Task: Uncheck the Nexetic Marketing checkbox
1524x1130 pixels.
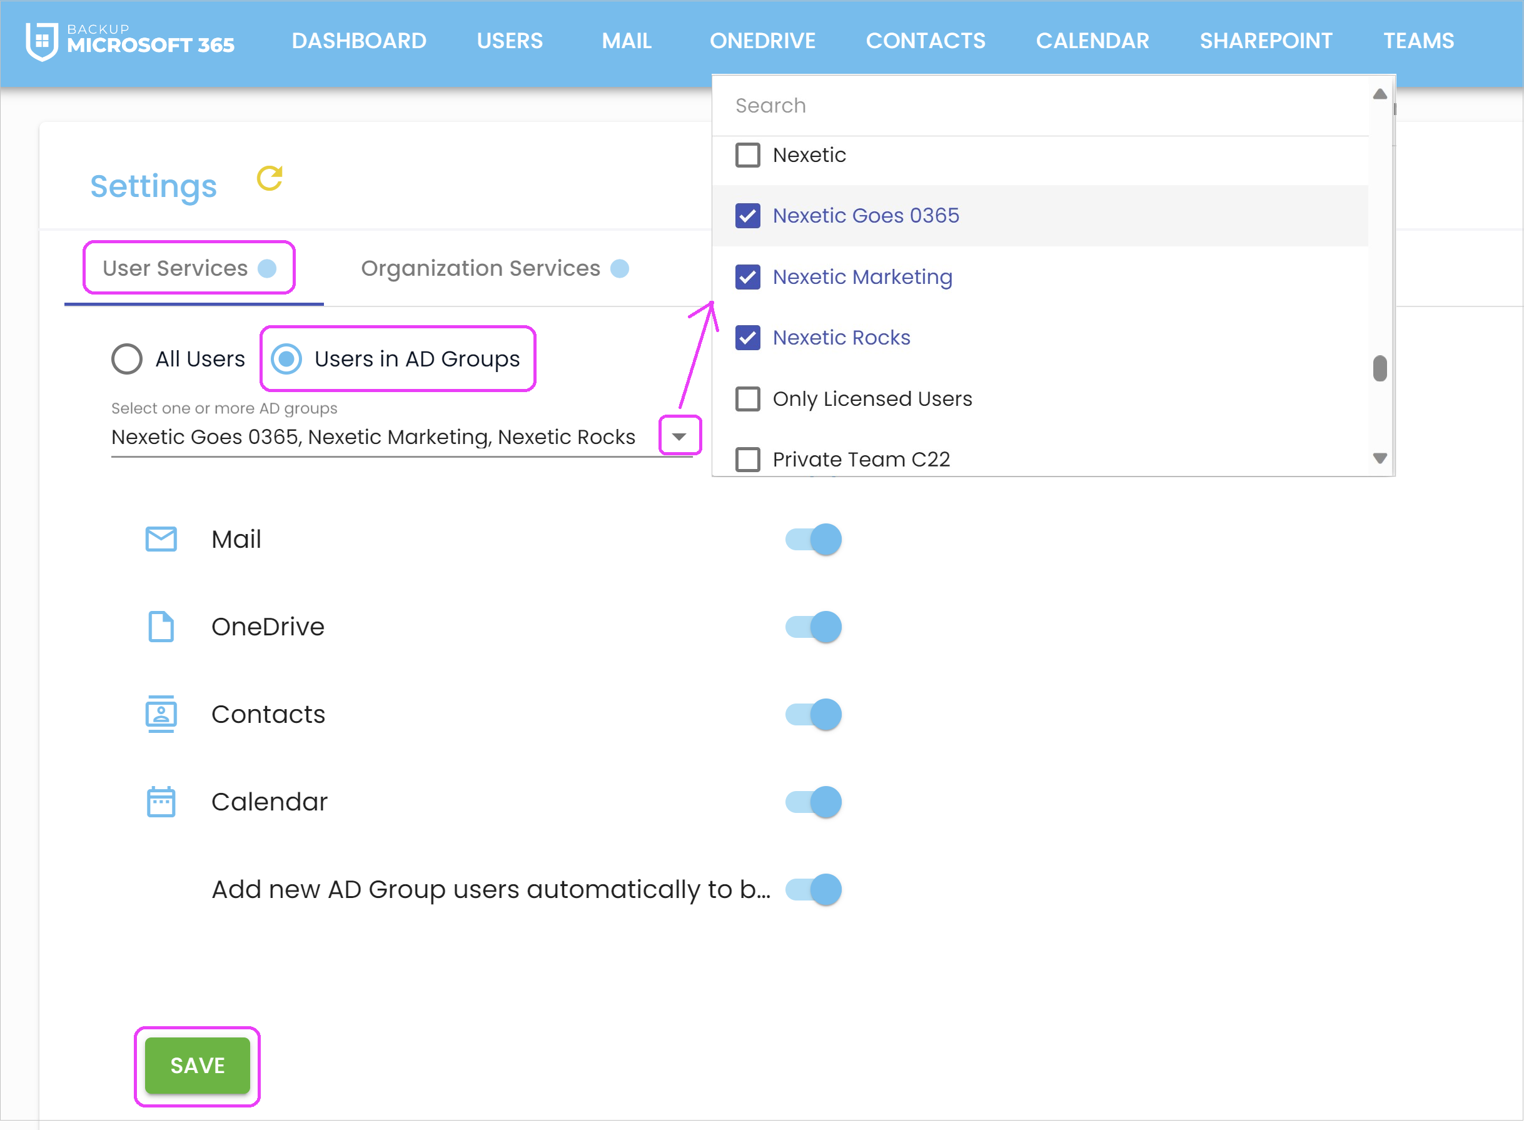Action: click(748, 277)
